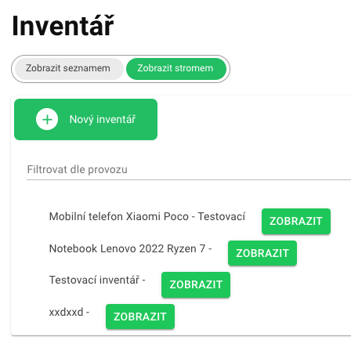Click the rounded outline of the view switcher

click(121, 56)
